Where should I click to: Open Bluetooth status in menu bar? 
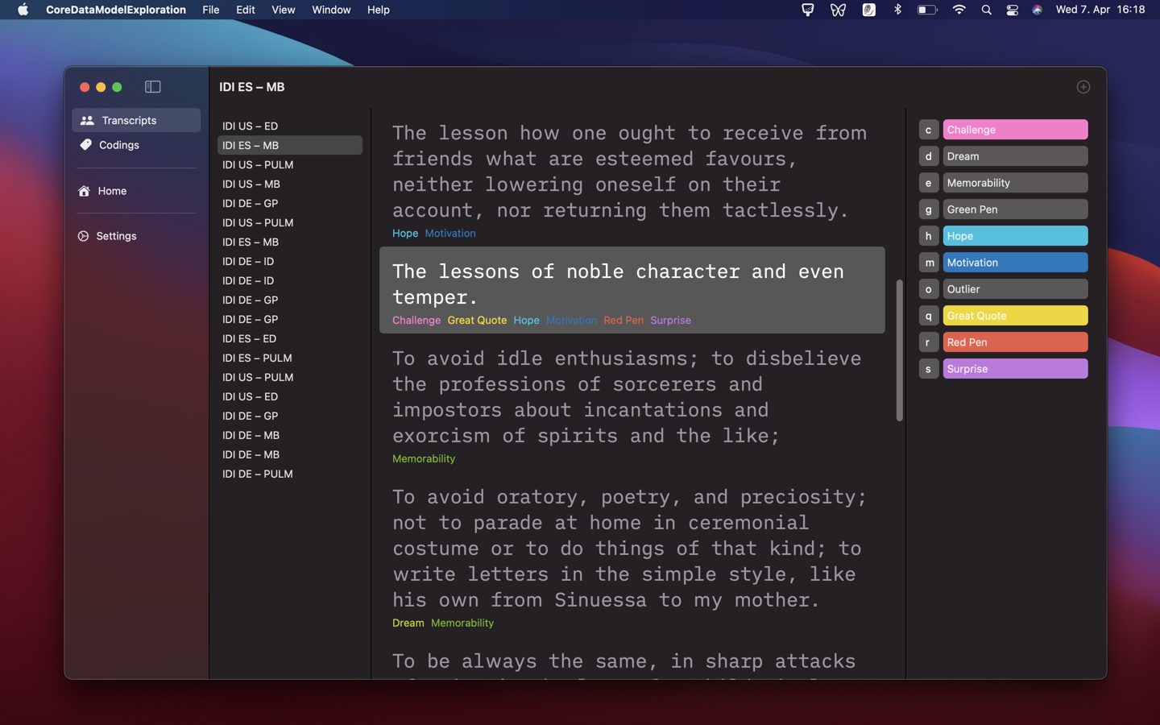point(897,10)
